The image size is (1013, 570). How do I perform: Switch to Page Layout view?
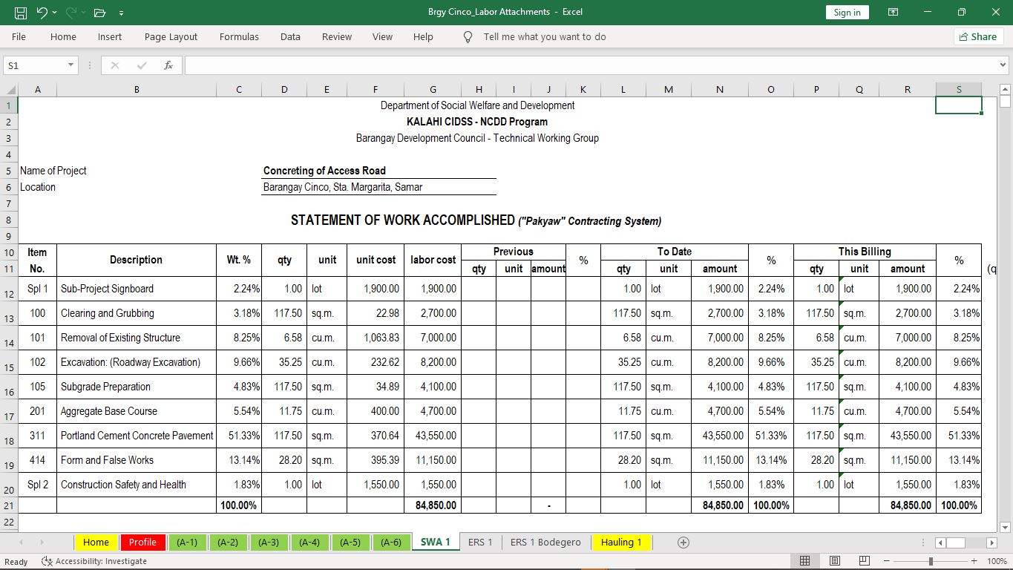coord(835,562)
